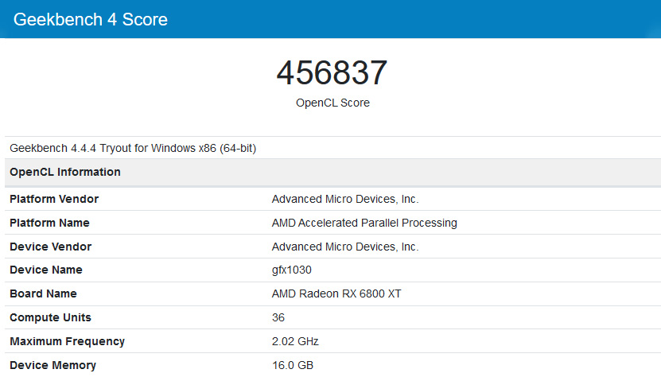The image size is (661, 377).
Task: Select the Device Vendor row label
Action: tap(50, 247)
